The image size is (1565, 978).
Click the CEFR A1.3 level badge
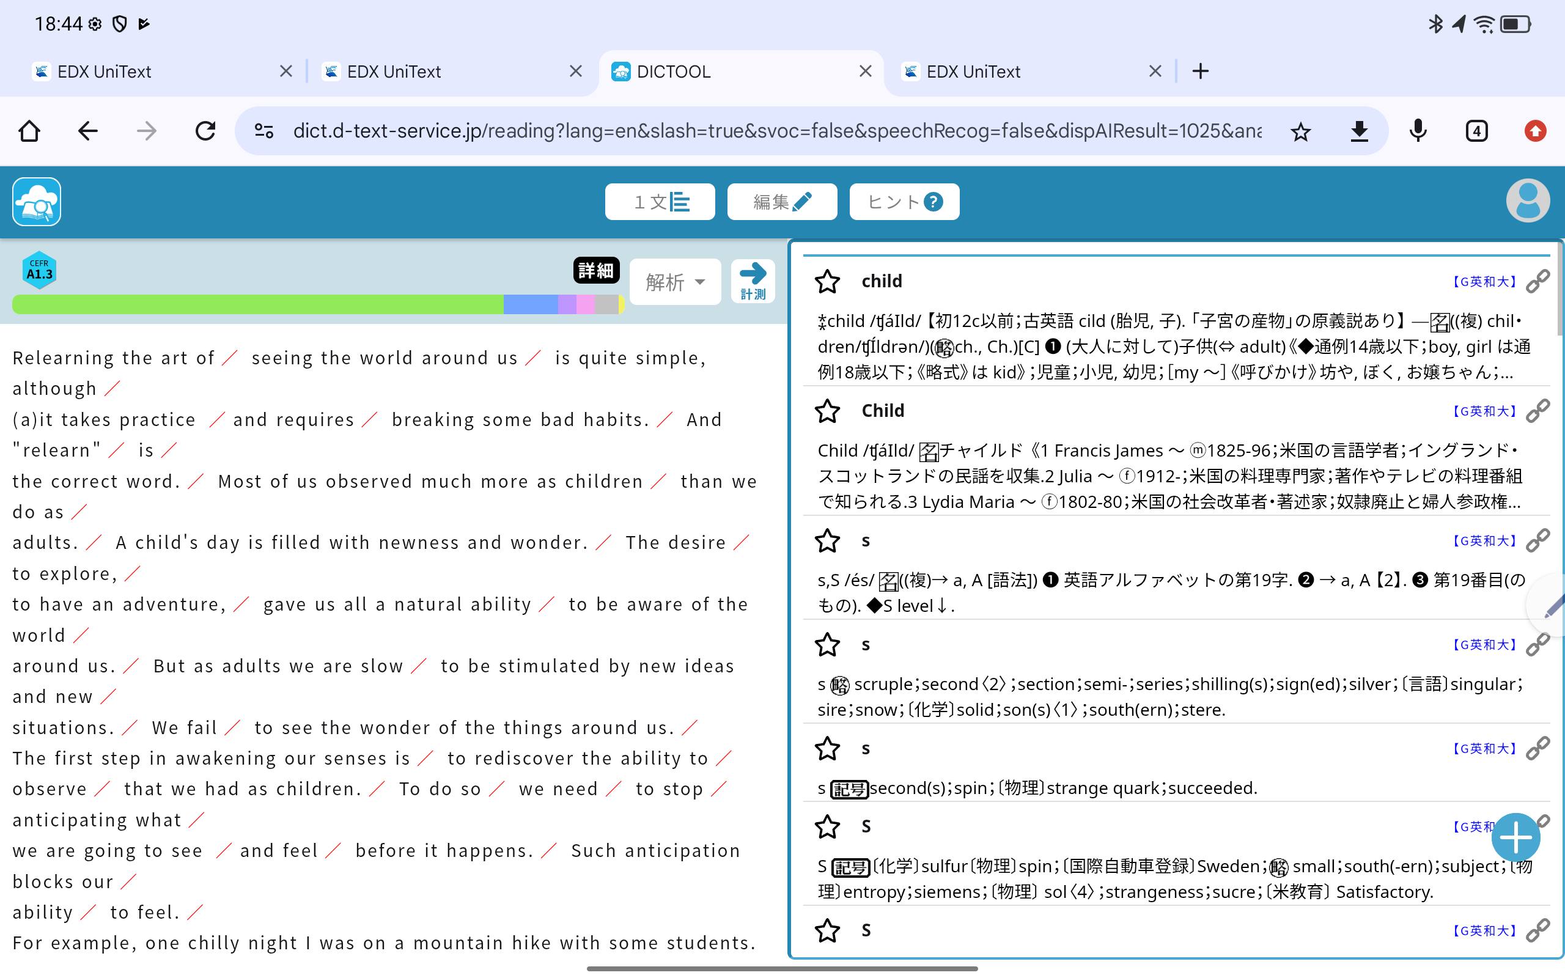[x=39, y=270]
